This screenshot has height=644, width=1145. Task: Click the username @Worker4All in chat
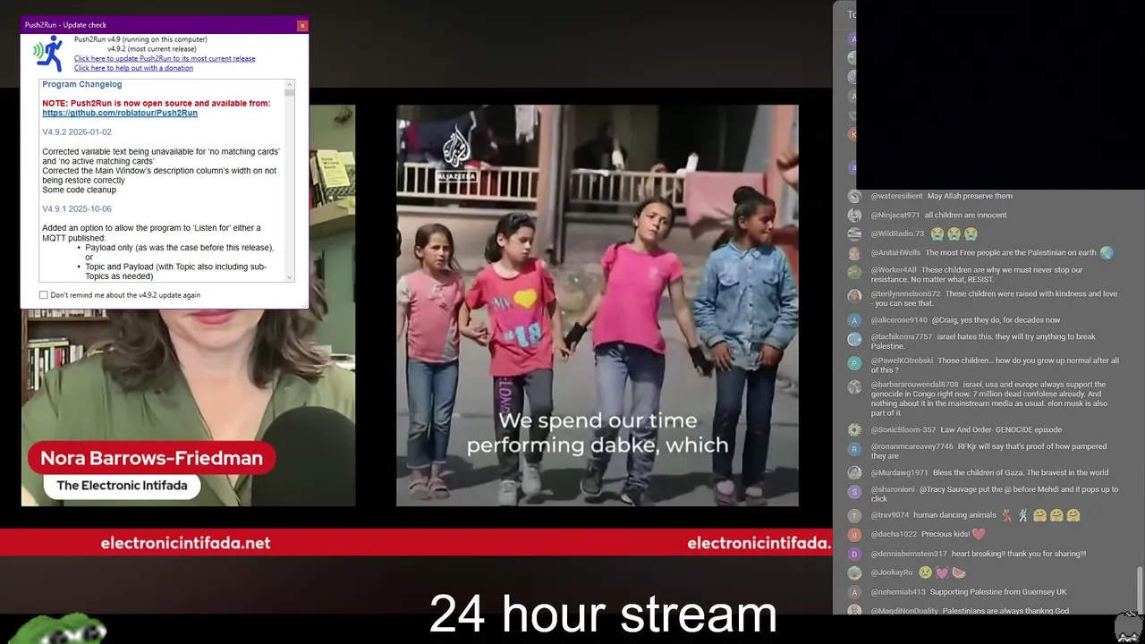pyautogui.click(x=894, y=270)
